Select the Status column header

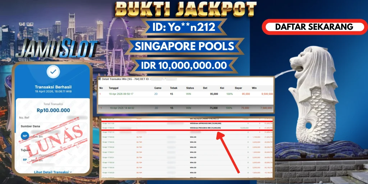[x=190, y=88]
